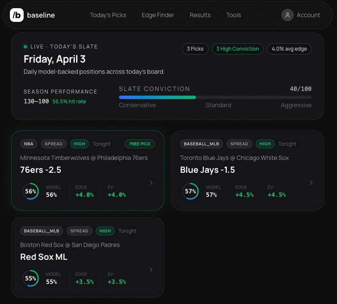This screenshot has height=304, width=337.
Task: Click the FREE PICK badge
Action: coord(140,144)
